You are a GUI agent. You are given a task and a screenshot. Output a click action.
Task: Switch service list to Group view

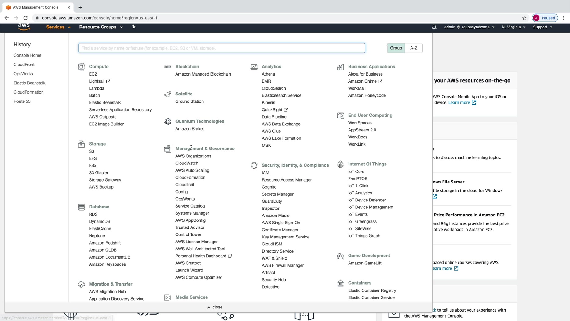coord(396,48)
